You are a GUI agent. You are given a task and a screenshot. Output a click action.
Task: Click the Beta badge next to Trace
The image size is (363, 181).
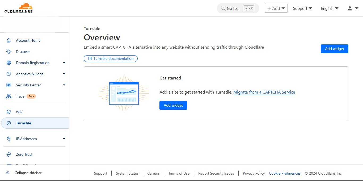(31, 96)
